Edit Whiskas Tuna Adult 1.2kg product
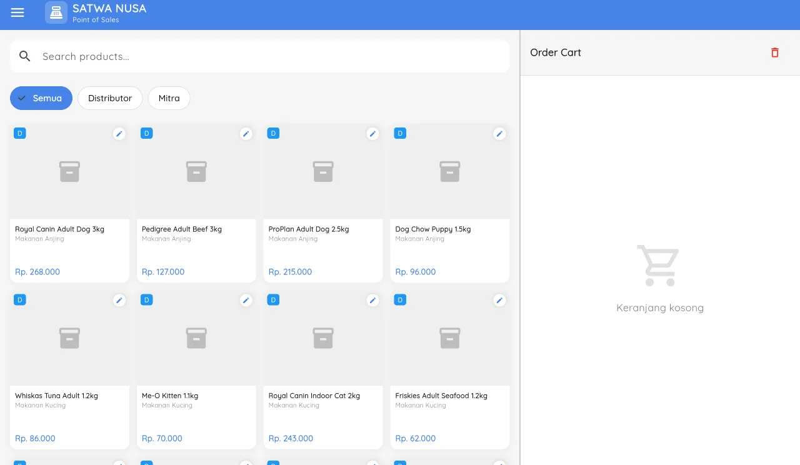Image resolution: width=800 pixels, height=465 pixels. click(x=119, y=301)
